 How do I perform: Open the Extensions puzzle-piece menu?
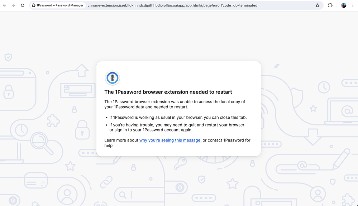[x=330, y=5]
